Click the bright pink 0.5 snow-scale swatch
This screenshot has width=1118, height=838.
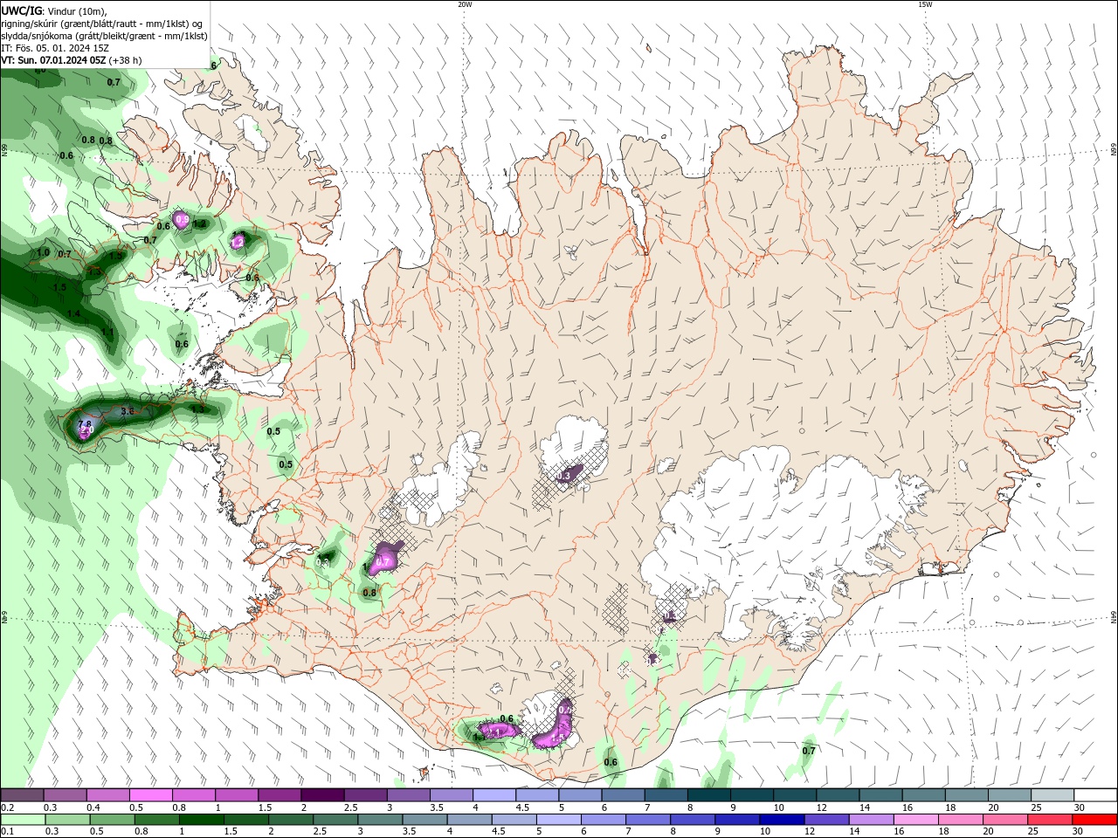click(150, 795)
